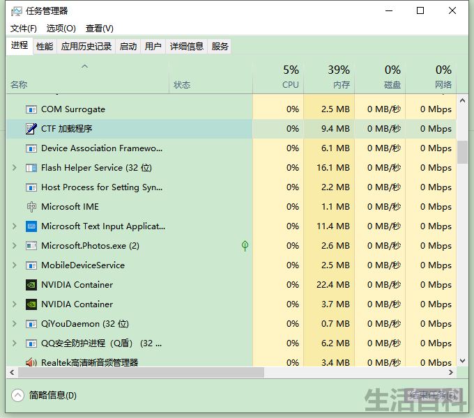The image size is (474, 418).
Task: Expand Microsoft Text Input Application group
Action: [x=14, y=226]
